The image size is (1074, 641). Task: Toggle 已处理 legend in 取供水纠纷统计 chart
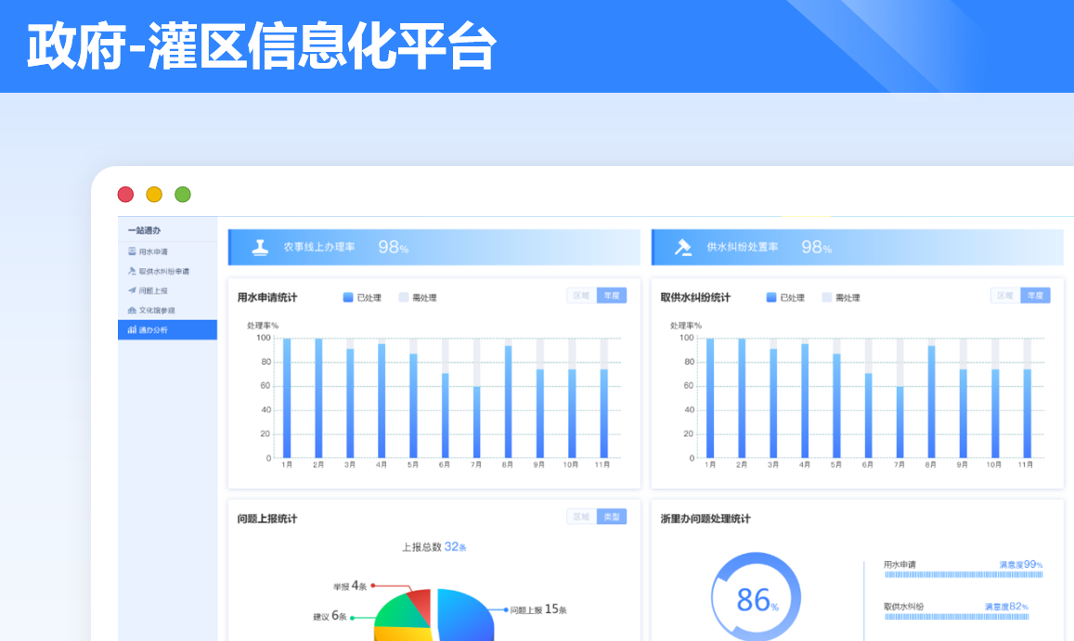785,297
